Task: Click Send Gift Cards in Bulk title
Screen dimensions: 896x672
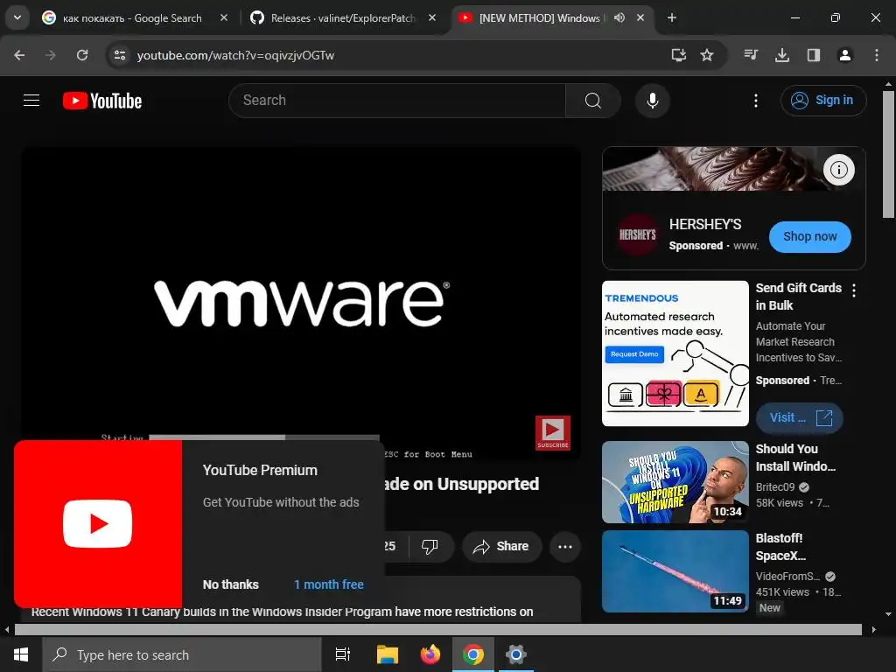Action: pos(798,297)
